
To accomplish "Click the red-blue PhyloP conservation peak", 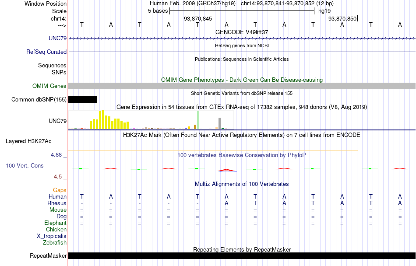I will 227,170.
